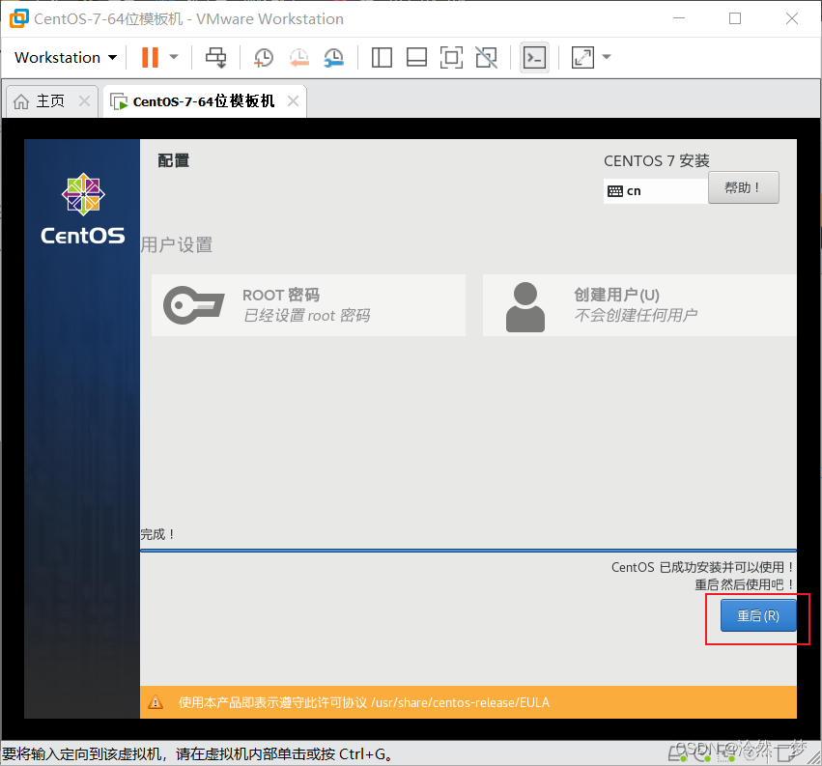The image size is (822, 766).
Task: Revert to the previous snapshot
Action: (x=298, y=57)
